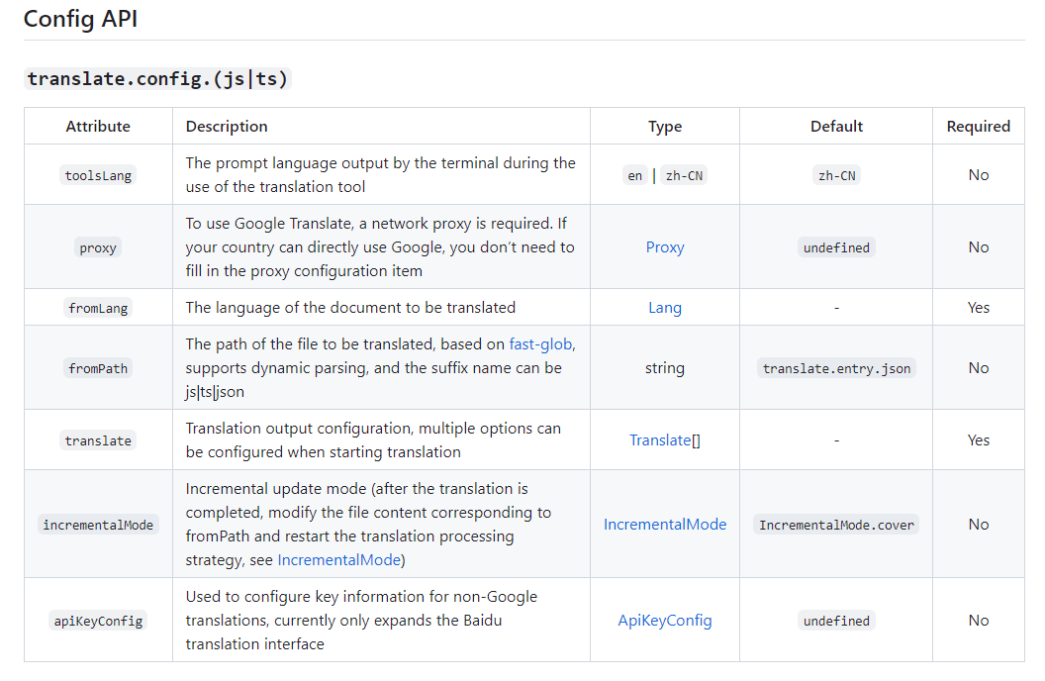
Task: Click No in the toolsLang row
Action: 979,174
